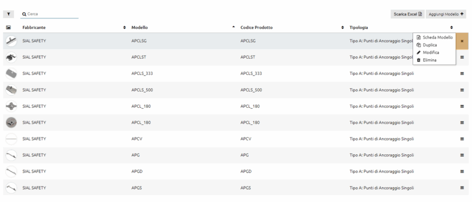The width and height of the screenshot is (472, 202).
Task: Sort table by Tipologia column
Action: [451, 28]
